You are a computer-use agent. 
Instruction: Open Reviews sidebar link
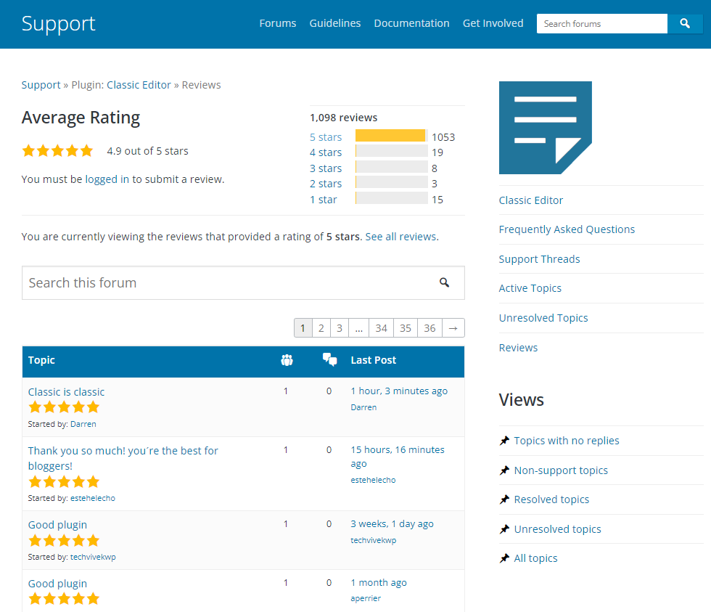click(518, 348)
